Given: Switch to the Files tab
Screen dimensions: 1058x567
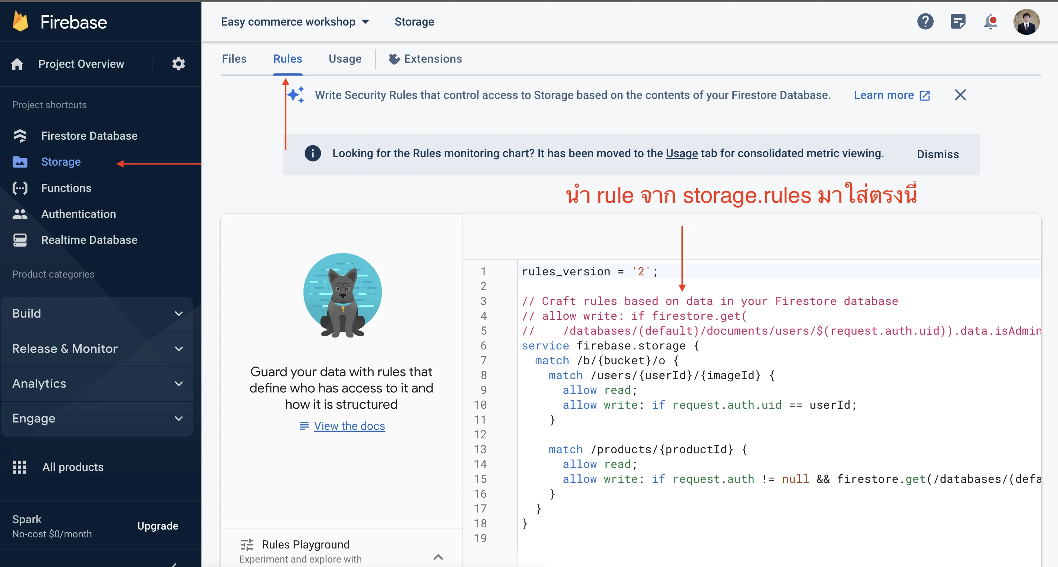Looking at the screenshot, I should point(234,59).
